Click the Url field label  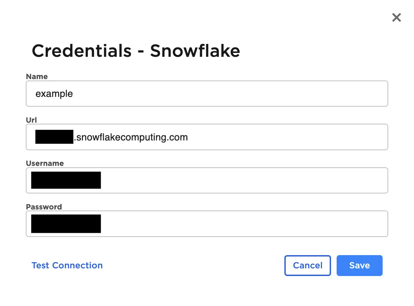click(x=31, y=120)
